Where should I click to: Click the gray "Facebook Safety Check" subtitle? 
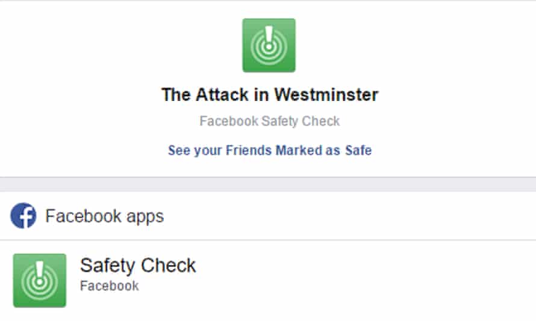[x=269, y=121]
